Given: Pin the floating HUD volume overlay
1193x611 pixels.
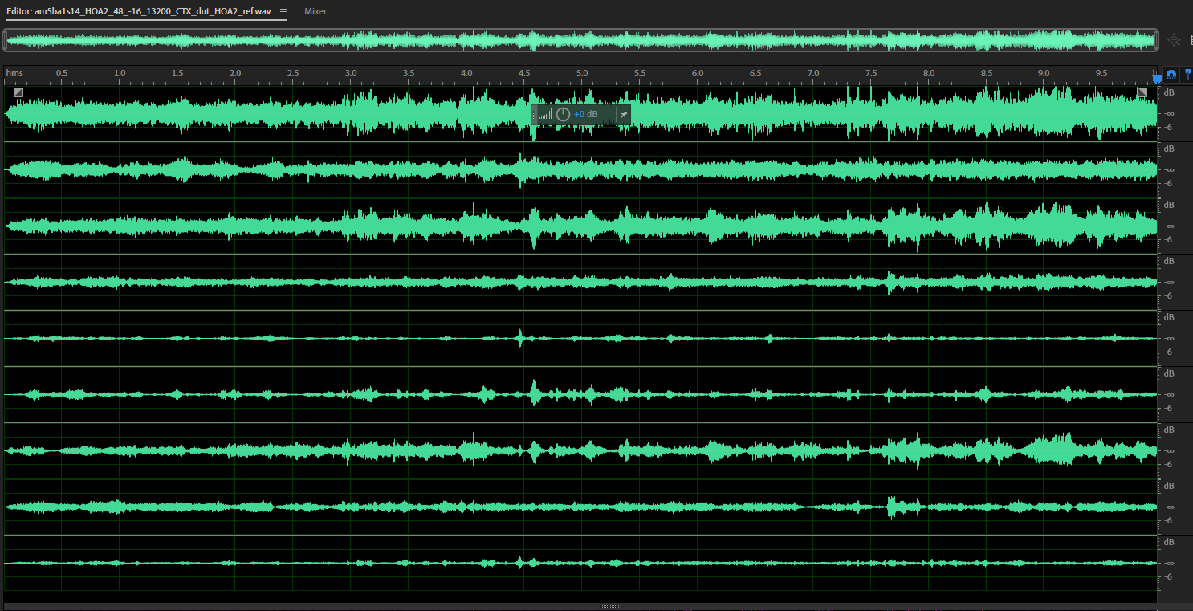Looking at the screenshot, I should (623, 115).
